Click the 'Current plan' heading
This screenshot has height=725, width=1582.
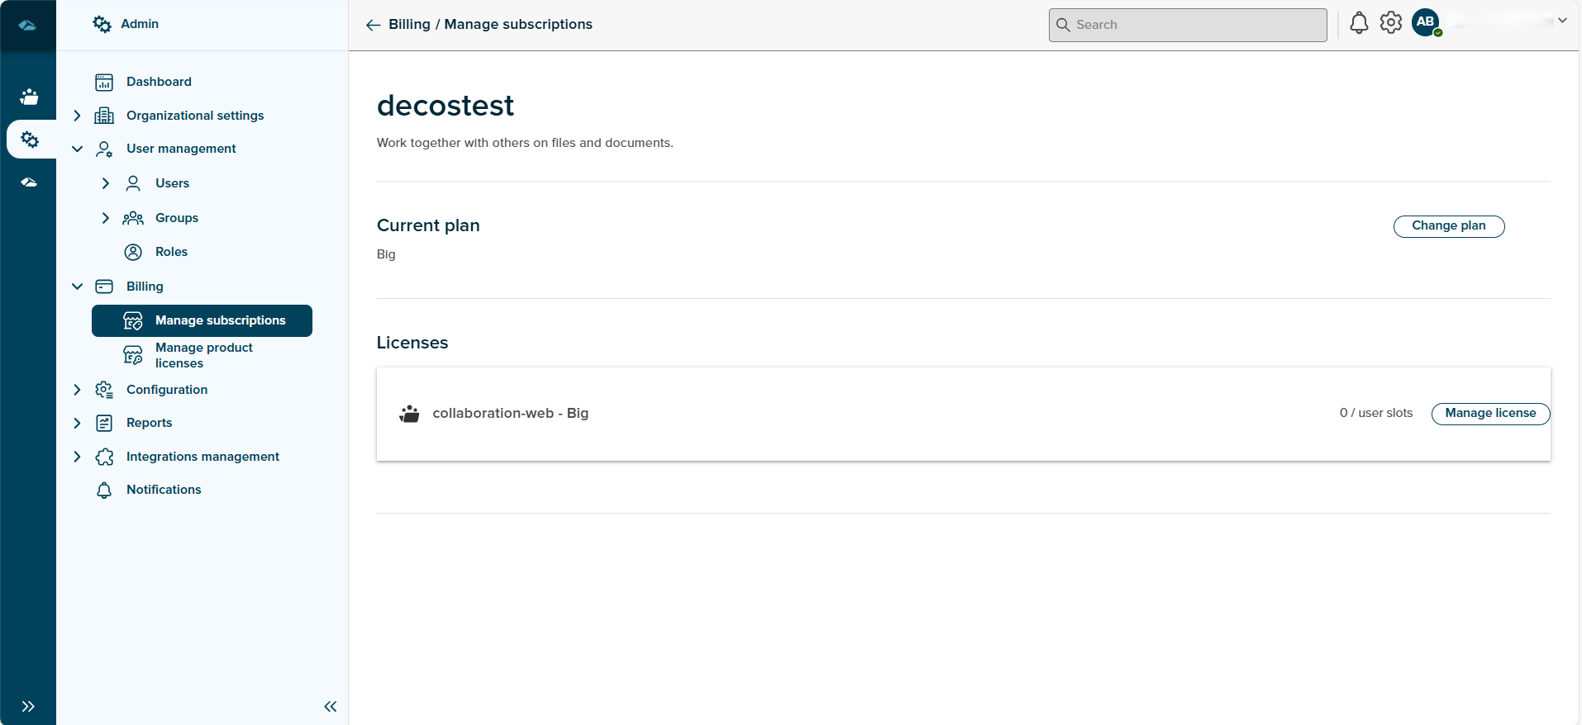(x=428, y=225)
